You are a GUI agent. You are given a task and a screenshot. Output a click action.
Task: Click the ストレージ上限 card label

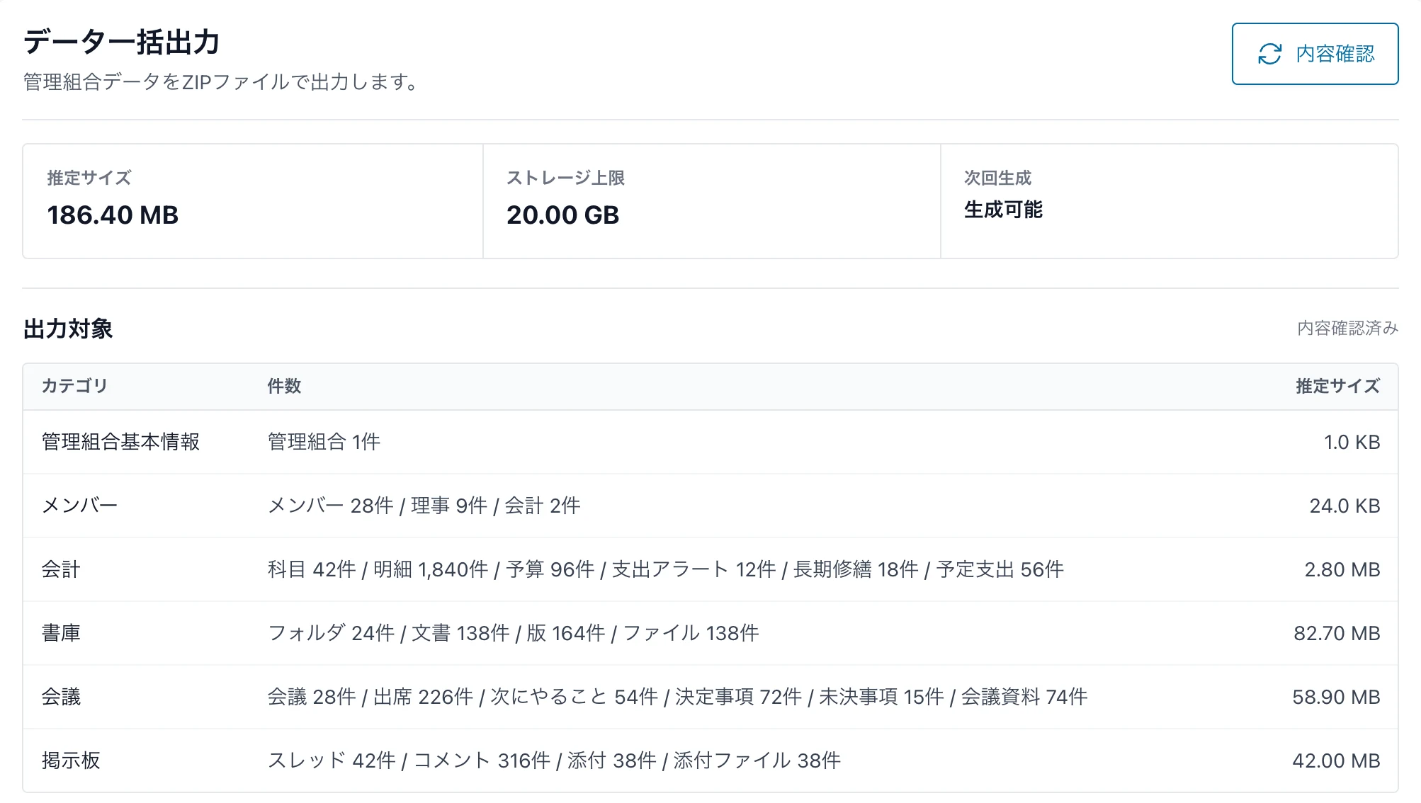(x=565, y=178)
